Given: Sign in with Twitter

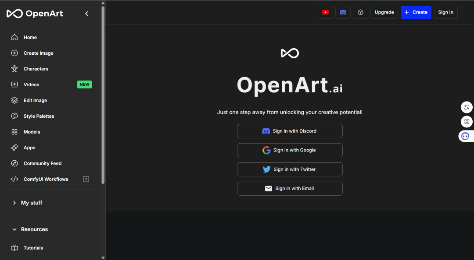Looking at the screenshot, I should coord(290,169).
